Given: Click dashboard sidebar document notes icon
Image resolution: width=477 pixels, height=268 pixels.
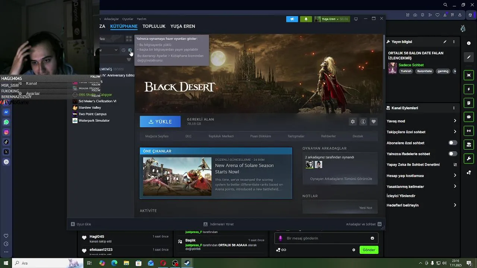Looking at the screenshot, I should (469, 103).
